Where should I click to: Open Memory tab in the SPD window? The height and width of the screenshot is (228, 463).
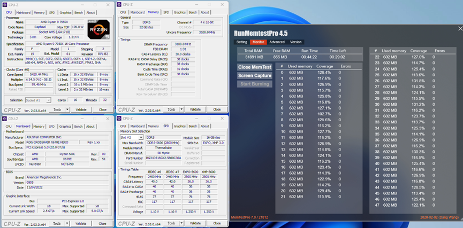point(153,126)
